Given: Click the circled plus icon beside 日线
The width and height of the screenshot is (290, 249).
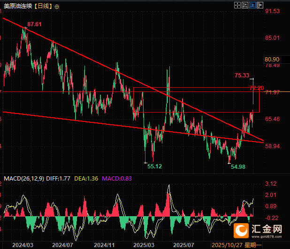Looking at the screenshot, I should pos(57,7).
